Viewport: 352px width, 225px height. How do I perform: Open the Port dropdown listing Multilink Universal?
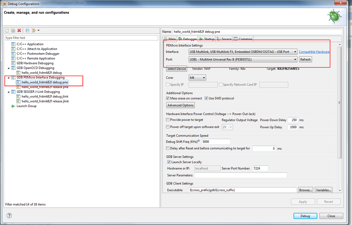click(243, 60)
